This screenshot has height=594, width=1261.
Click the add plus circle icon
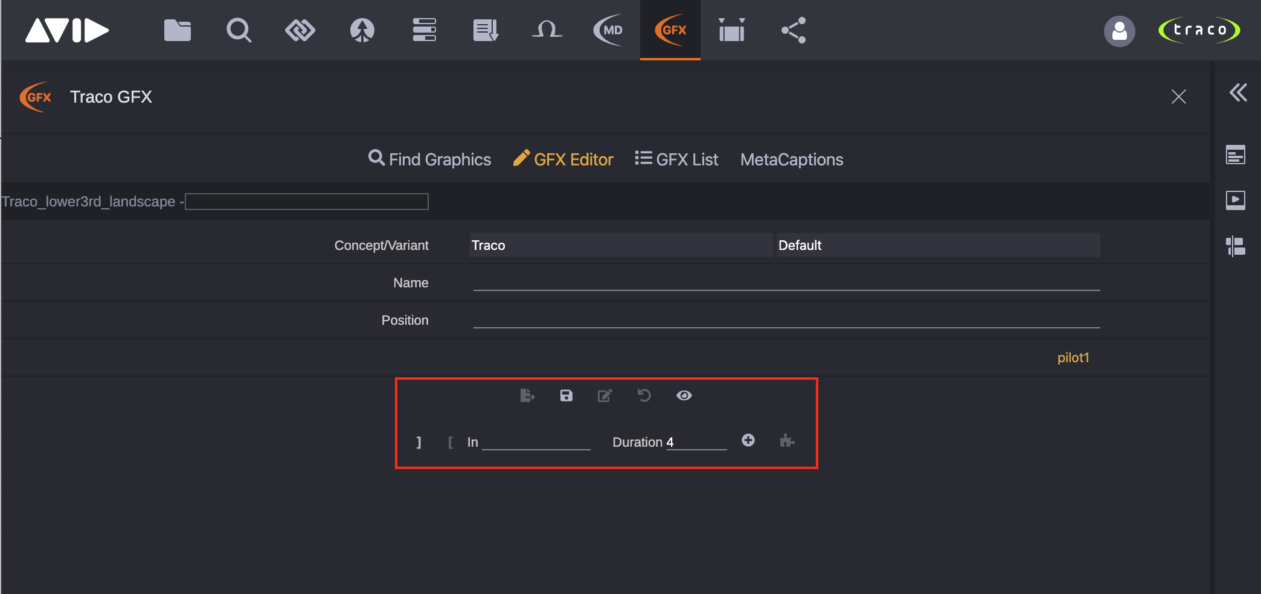pyautogui.click(x=748, y=440)
